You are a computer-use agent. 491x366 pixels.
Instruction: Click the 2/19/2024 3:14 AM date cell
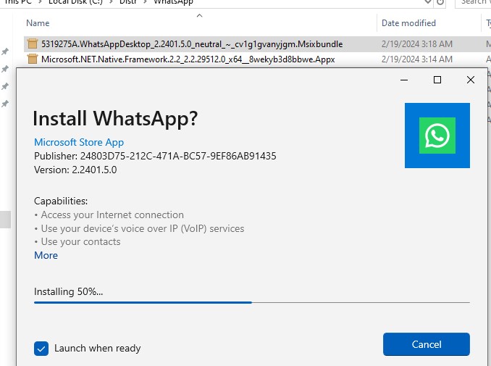click(417, 59)
